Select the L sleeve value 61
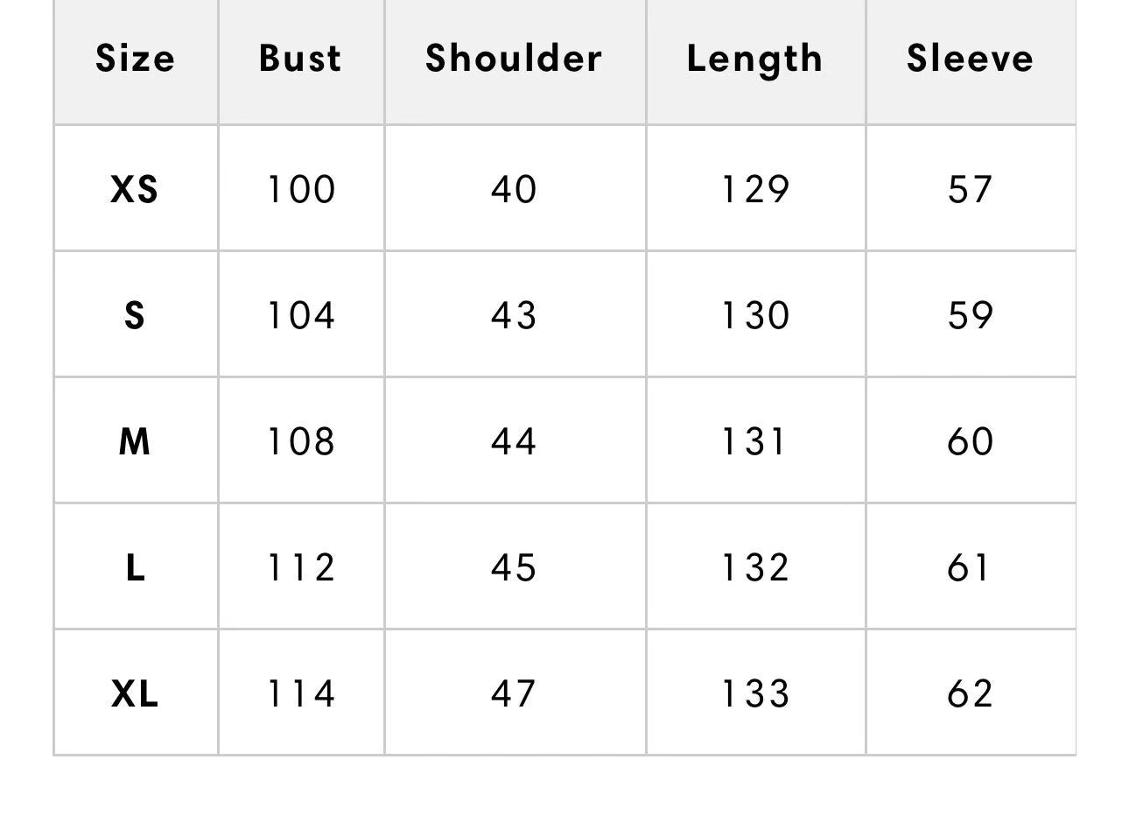Screen dimensions: 1129x816 (x=970, y=567)
